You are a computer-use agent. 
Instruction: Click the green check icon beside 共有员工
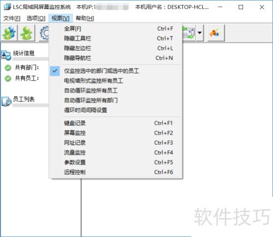point(8,78)
